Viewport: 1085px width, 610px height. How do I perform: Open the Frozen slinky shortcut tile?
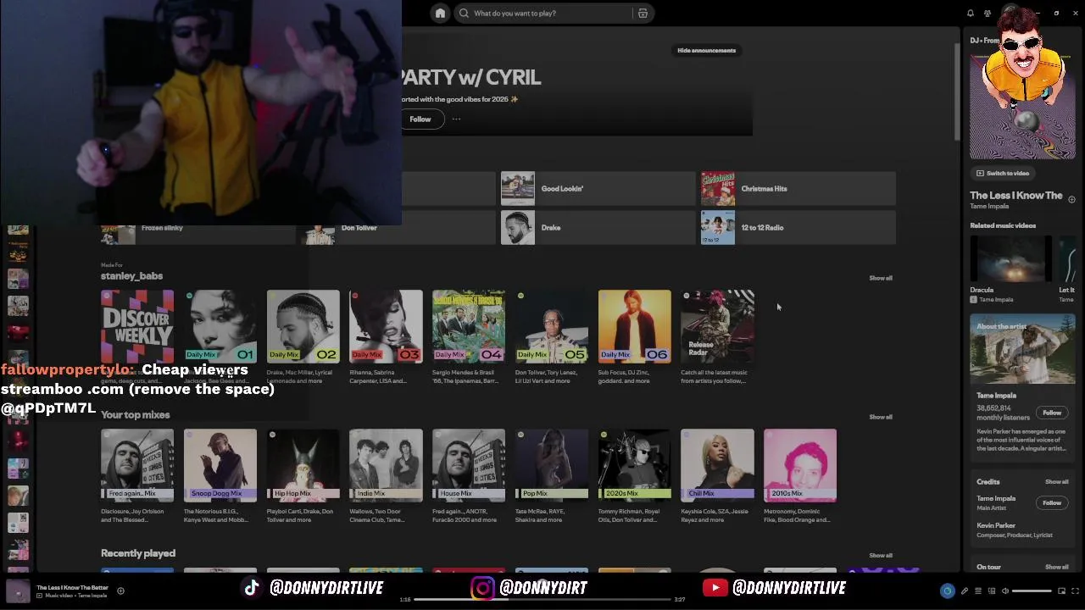pos(198,227)
